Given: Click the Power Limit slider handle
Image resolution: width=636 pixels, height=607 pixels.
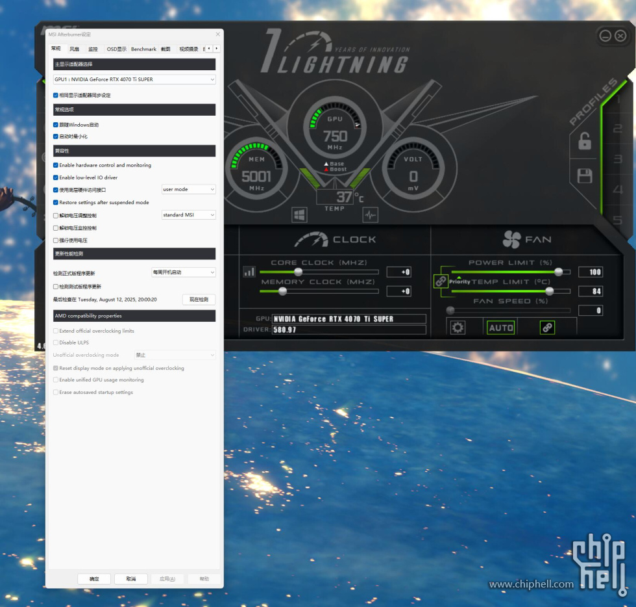Looking at the screenshot, I should pos(559,272).
